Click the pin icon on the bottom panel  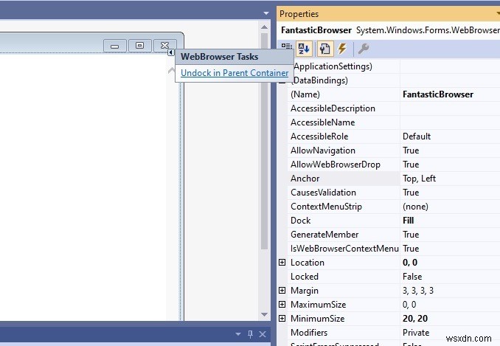point(250,334)
